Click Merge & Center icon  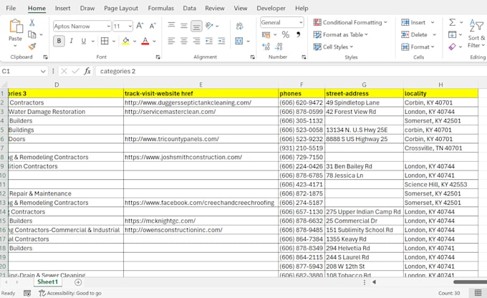point(238,41)
